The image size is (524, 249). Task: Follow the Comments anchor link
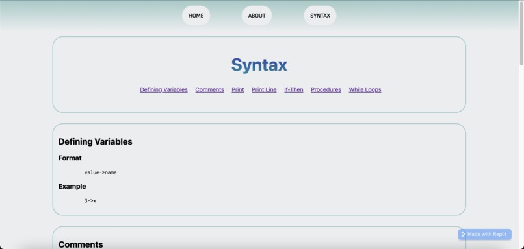pyautogui.click(x=209, y=89)
